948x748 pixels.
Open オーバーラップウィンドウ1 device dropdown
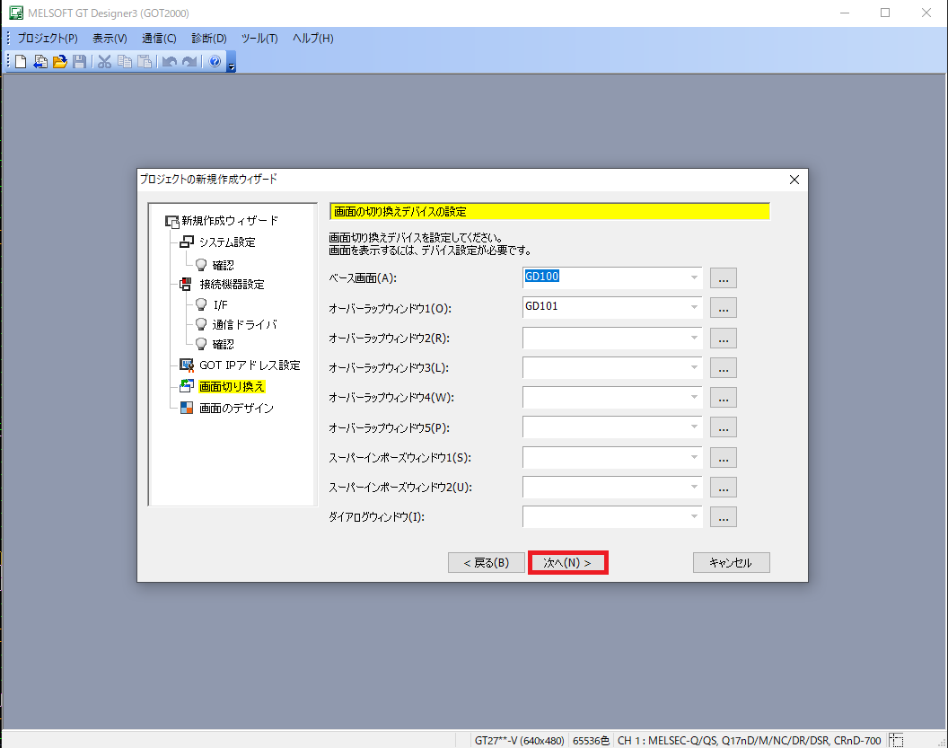(694, 307)
